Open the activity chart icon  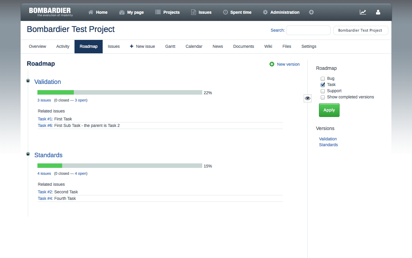coord(363,12)
